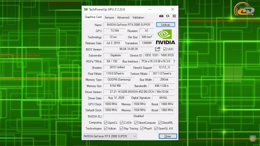Toggle the DirectML checkbox

[x=160, y=122]
